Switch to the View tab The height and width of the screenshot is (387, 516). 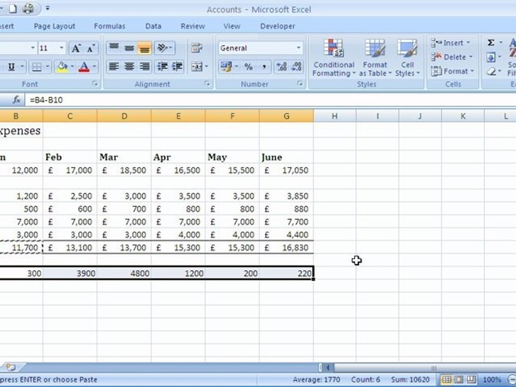click(232, 26)
